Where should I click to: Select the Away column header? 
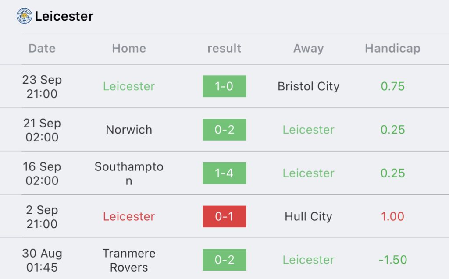308,48
